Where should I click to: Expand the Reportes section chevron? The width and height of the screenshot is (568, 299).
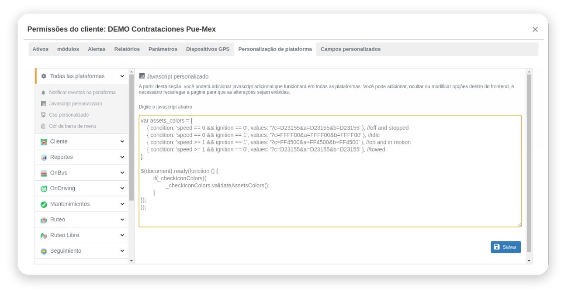pyautogui.click(x=122, y=157)
